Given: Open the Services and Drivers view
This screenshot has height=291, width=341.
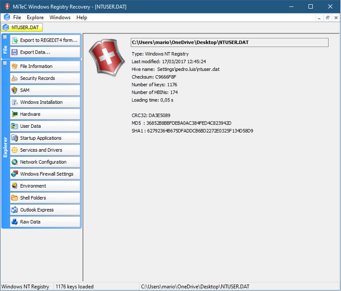Looking at the screenshot, I should point(45,150).
